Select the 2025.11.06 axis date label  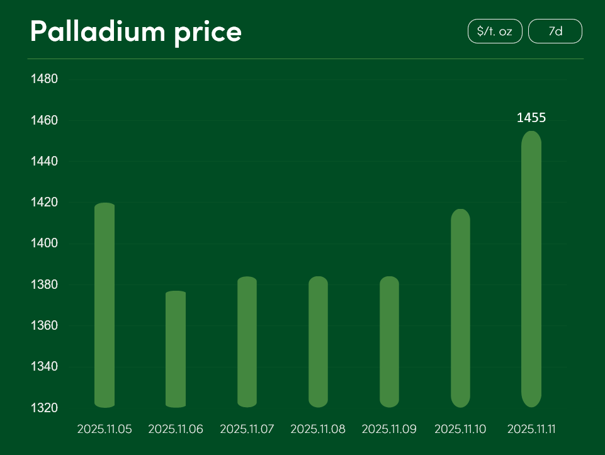(x=176, y=429)
